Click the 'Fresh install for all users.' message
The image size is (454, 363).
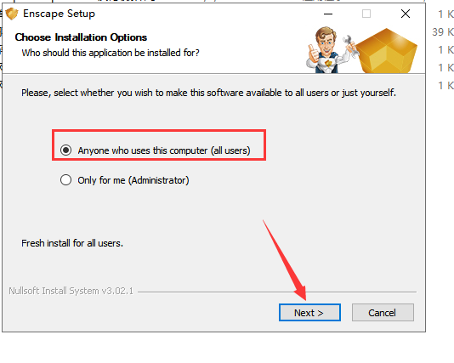coord(72,243)
